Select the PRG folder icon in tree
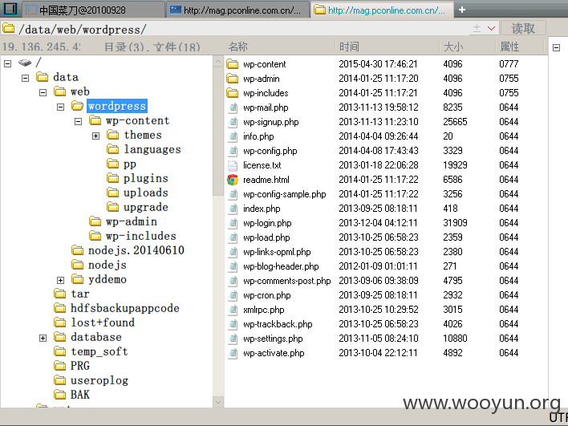Screen dimensions: 568x426 point(60,366)
